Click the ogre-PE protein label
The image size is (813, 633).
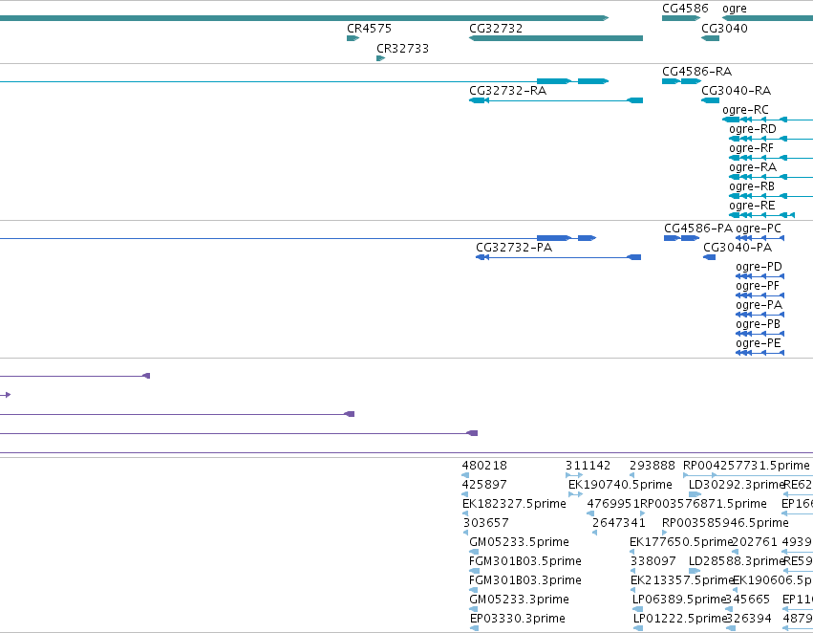(758, 343)
